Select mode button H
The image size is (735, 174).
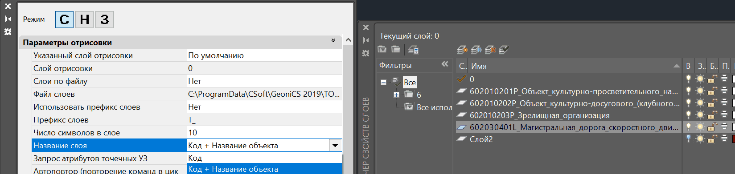[84, 19]
